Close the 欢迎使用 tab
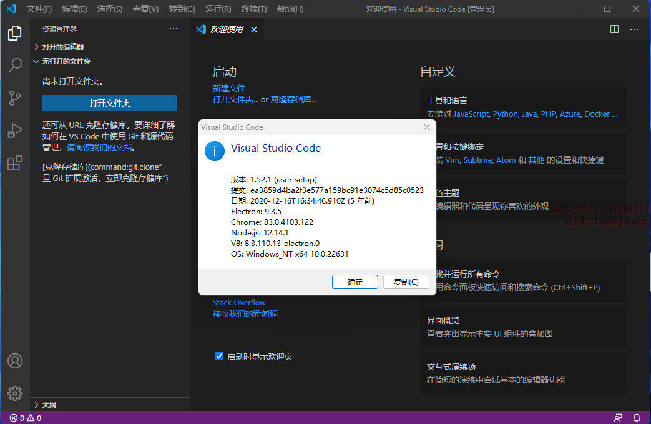The width and height of the screenshot is (651, 424). point(254,29)
